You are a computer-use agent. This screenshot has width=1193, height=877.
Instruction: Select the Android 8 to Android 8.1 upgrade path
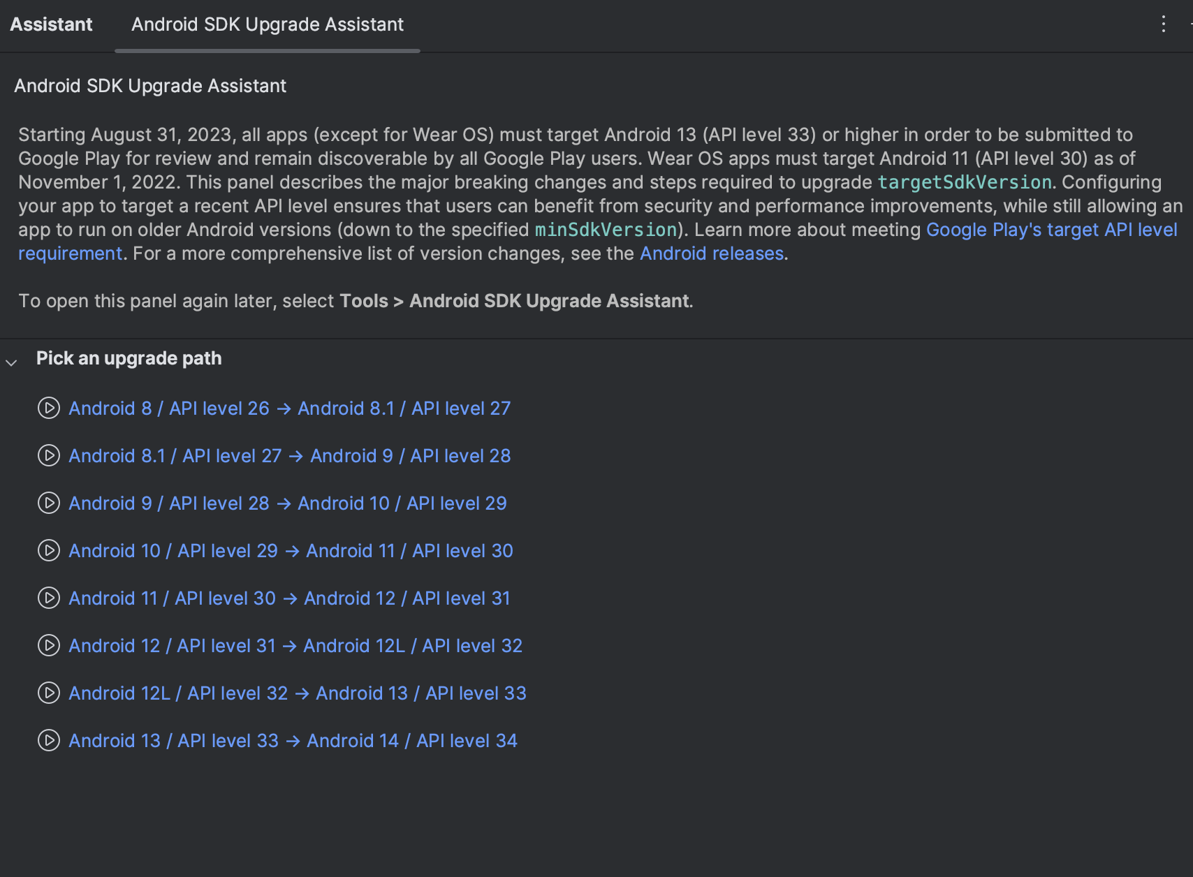(x=289, y=408)
